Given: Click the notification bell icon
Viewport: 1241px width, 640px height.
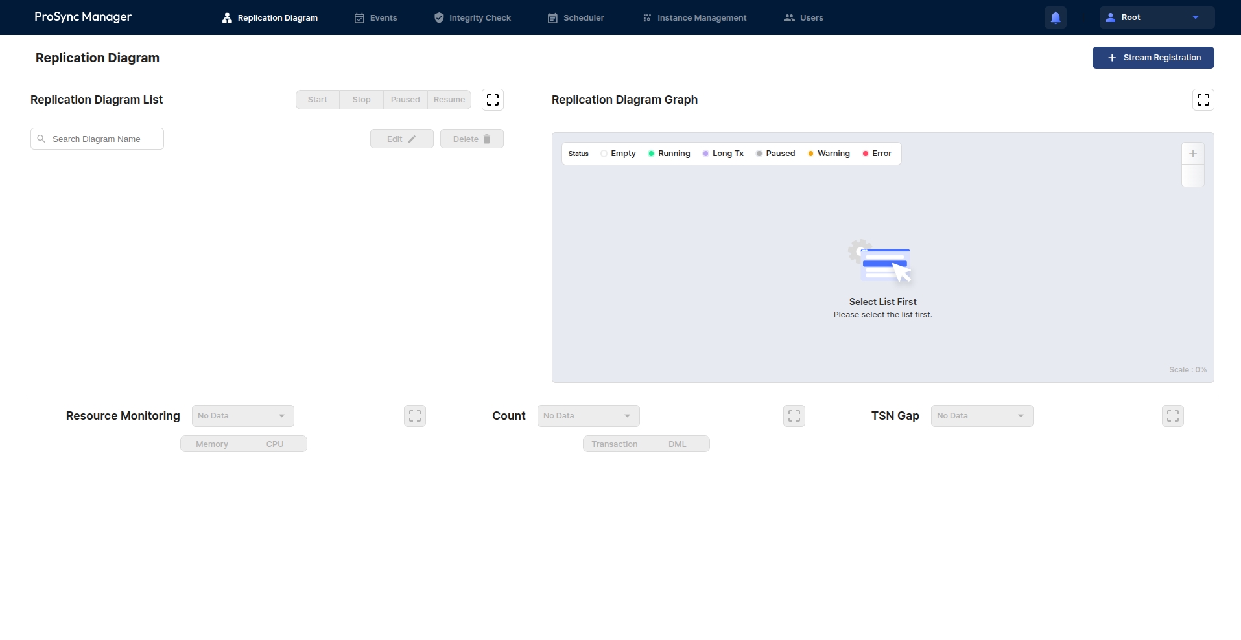Looking at the screenshot, I should tap(1055, 17).
